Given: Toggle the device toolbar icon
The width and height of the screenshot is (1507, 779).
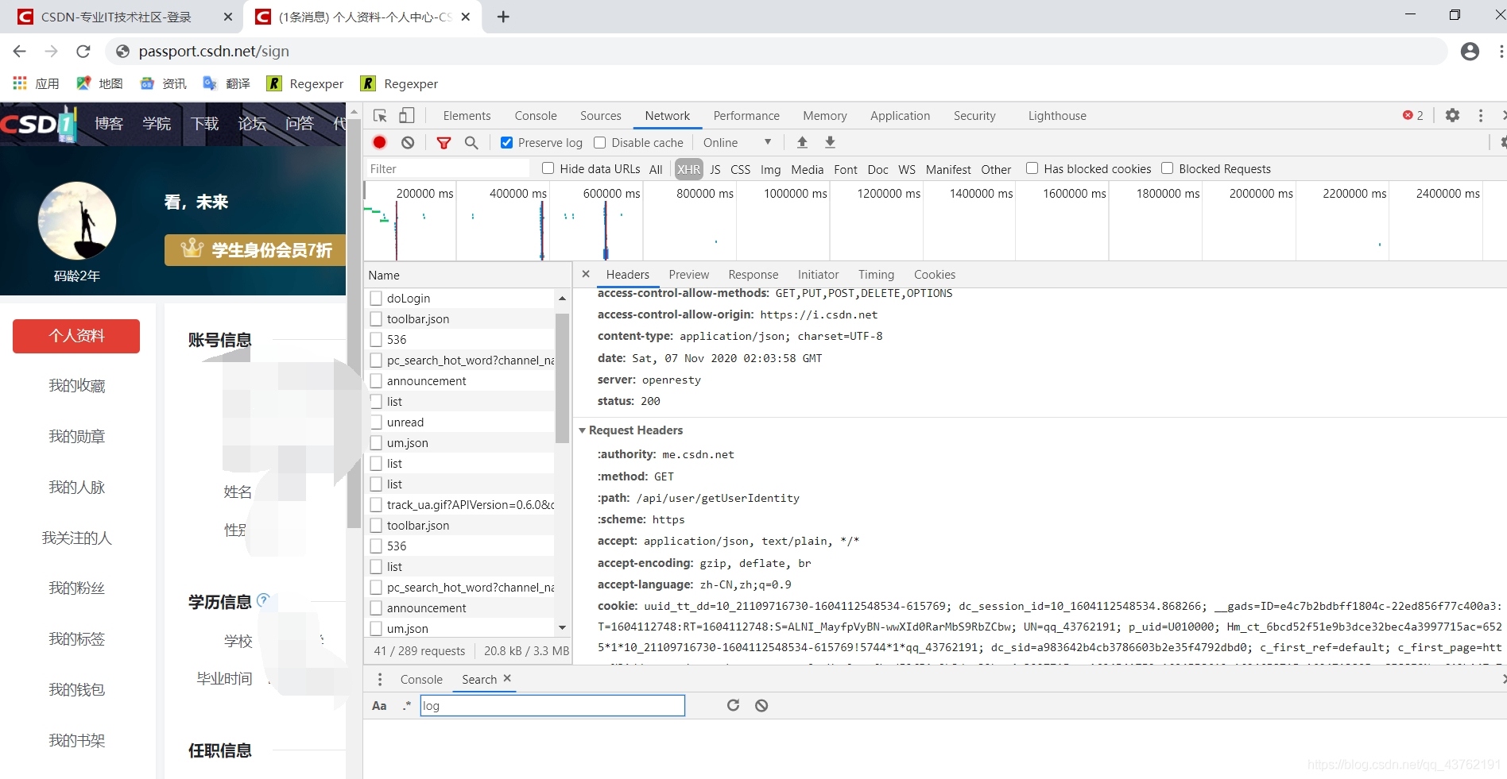Looking at the screenshot, I should [406, 115].
